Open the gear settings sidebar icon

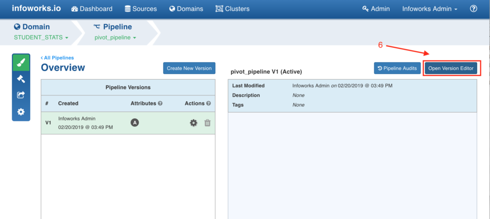(x=21, y=112)
